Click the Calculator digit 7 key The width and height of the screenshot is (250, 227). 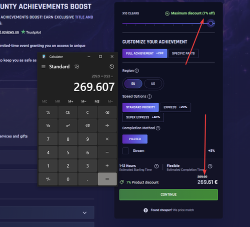tap(48, 139)
